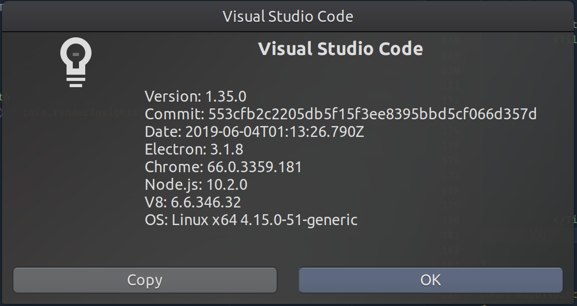Click the Node.js version 10.2.0
Image resolution: width=577 pixels, height=306 pixels.
pyautogui.click(x=227, y=185)
